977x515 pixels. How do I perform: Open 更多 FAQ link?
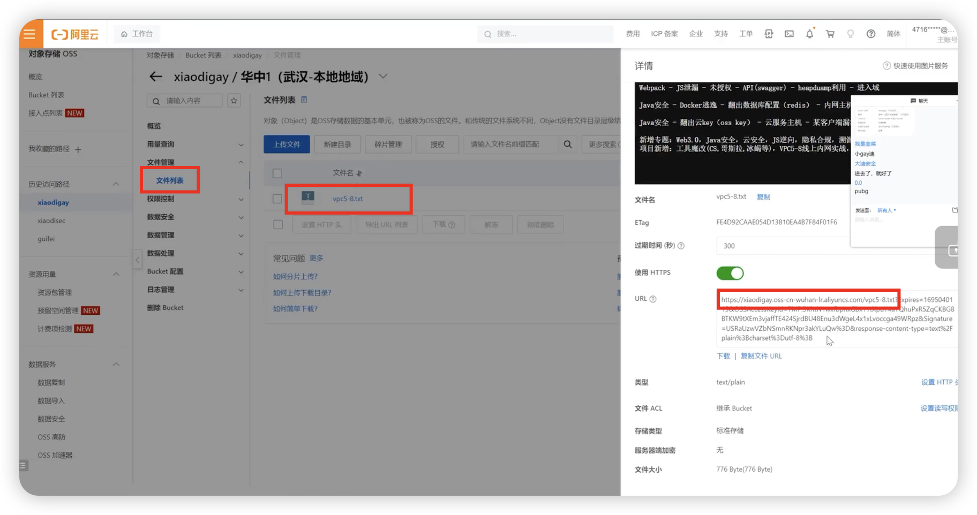317,258
